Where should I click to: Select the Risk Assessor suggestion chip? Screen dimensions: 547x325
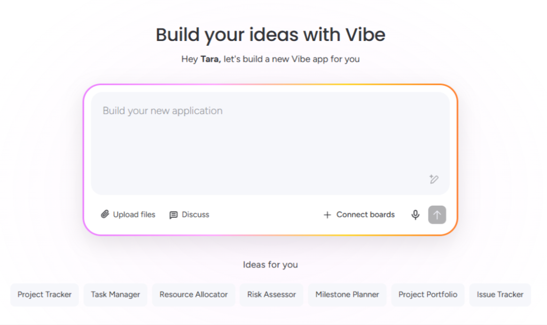click(271, 295)
